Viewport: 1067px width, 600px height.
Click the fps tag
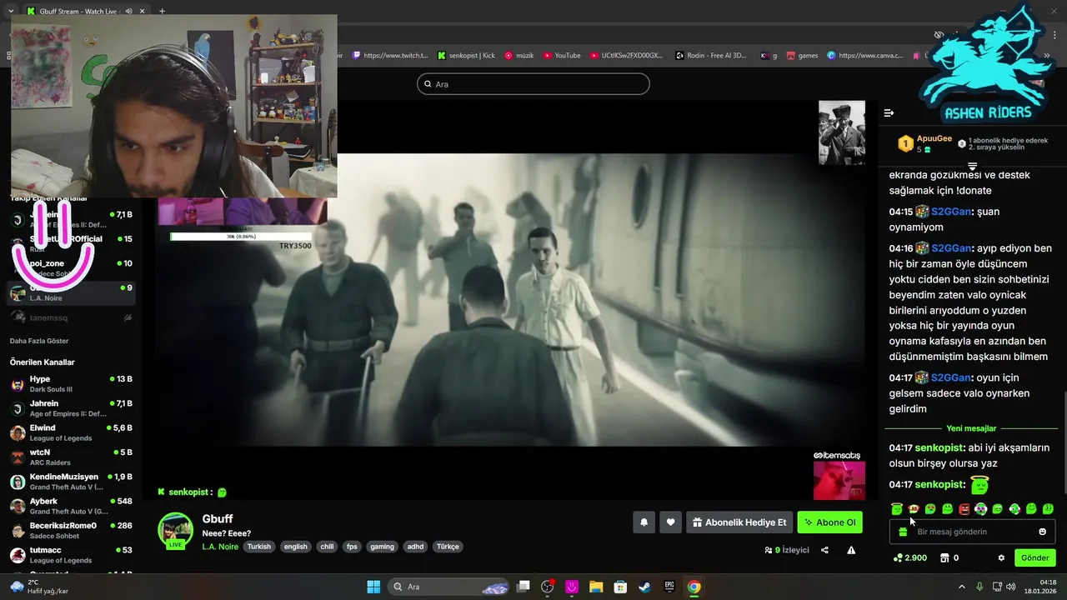pyautogui.click(x=352, y=547)
